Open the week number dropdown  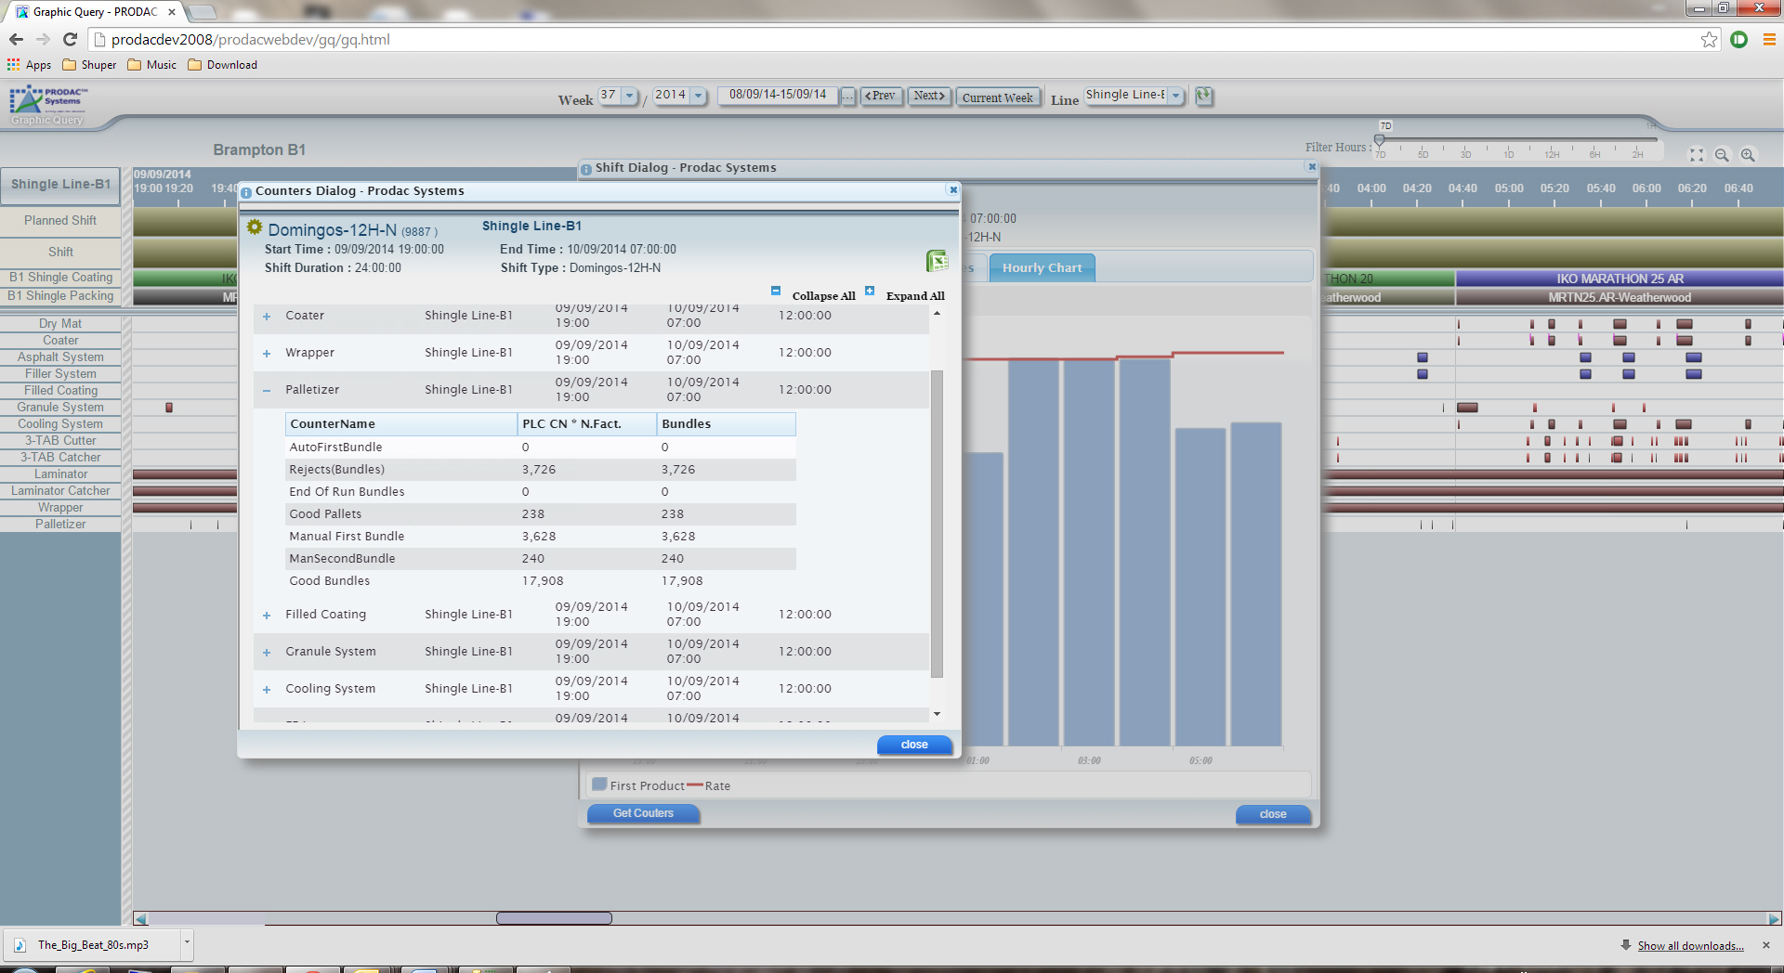coord(630,96)
